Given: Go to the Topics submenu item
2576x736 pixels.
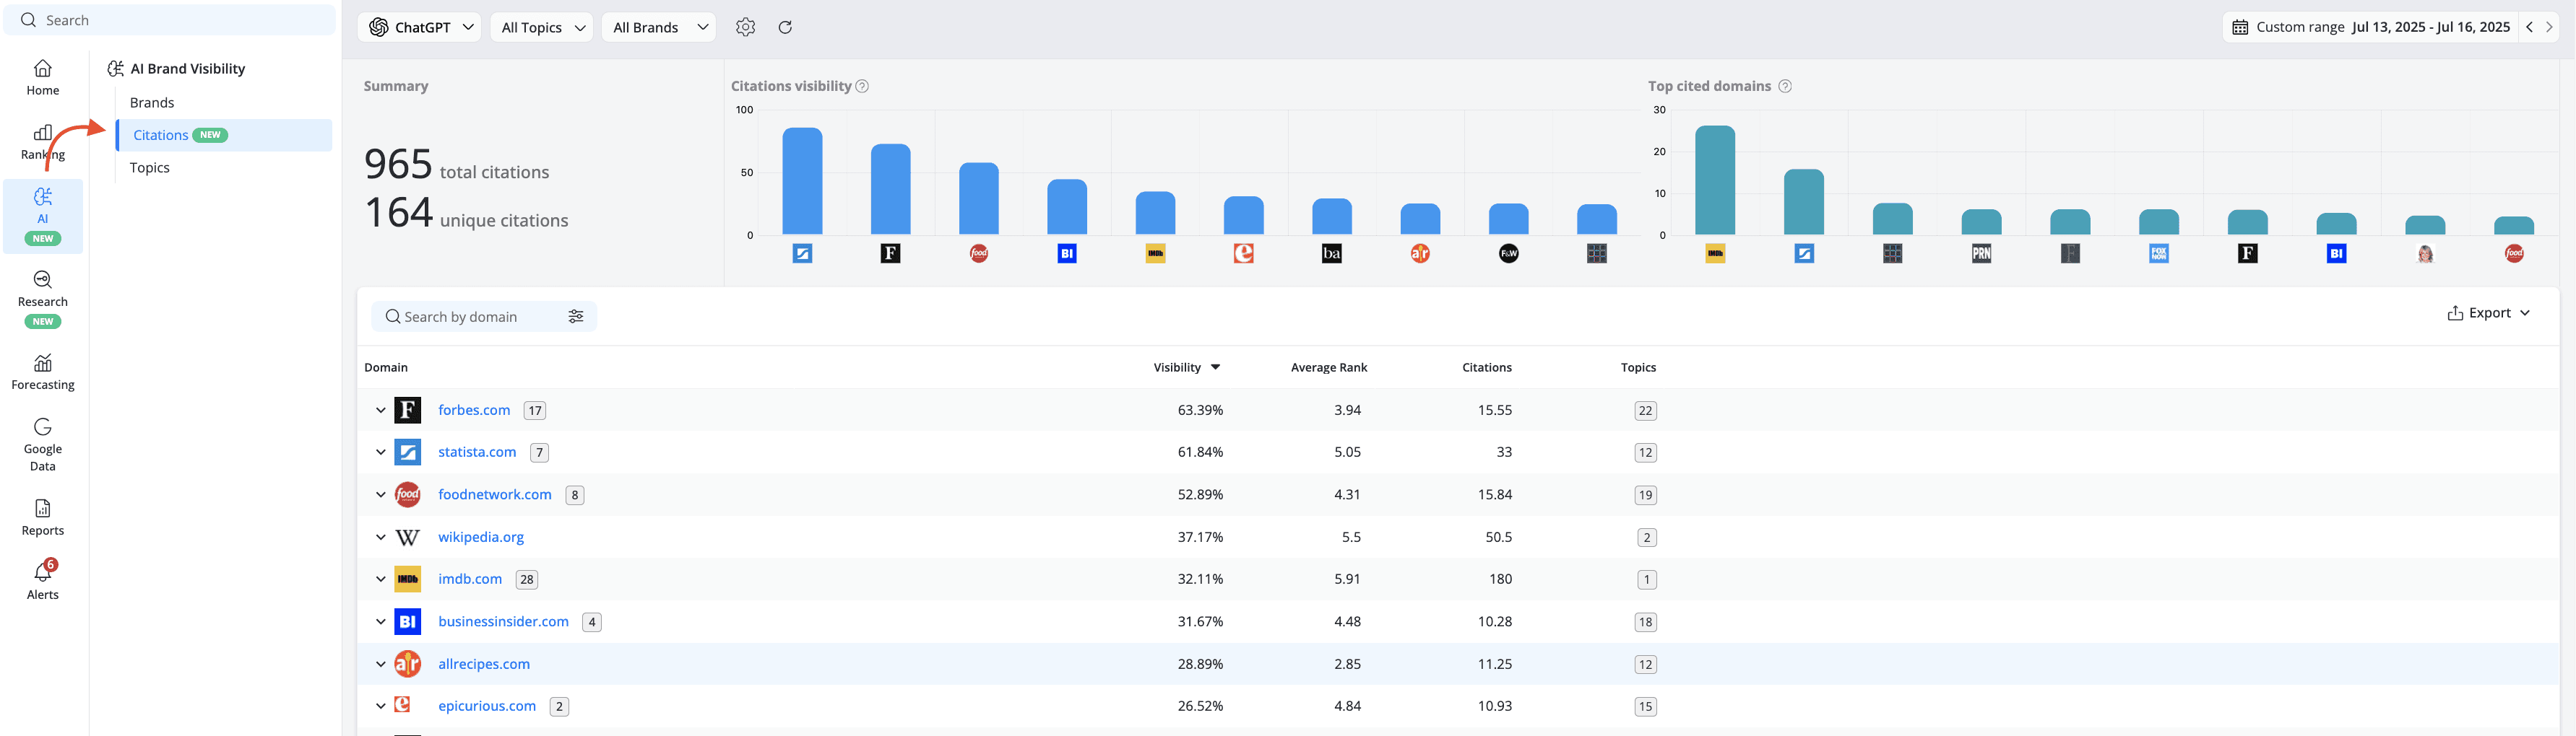Looking at the screenshot, I should [150, 168].
